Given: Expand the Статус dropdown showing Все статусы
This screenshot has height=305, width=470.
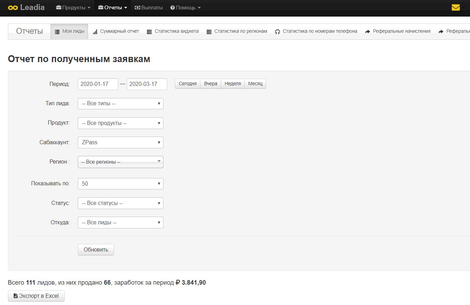Looking at the screenshot, I should [121, 203].
